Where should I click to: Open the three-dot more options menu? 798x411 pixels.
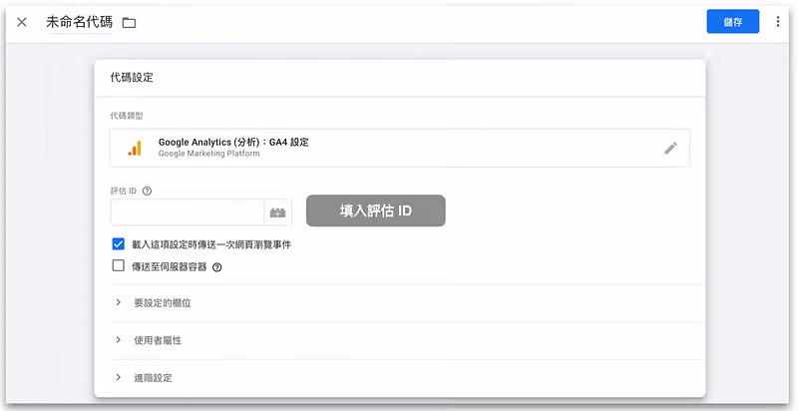(x=778, y=21)
